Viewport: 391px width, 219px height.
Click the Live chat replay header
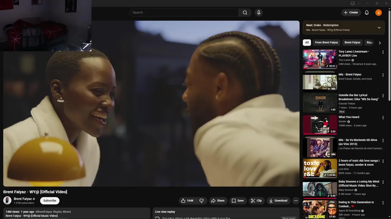(x=165, y=212)
